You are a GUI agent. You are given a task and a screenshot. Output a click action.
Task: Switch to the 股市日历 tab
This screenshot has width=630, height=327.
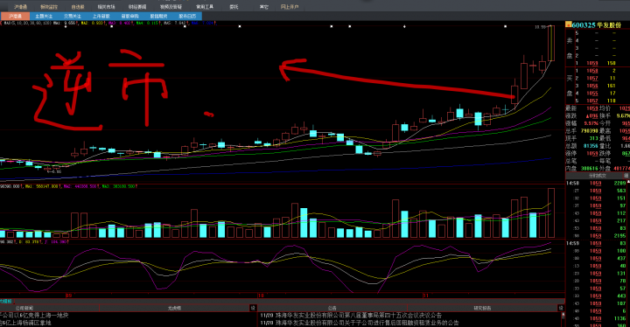pyautogui.click(x=187, y=16)
